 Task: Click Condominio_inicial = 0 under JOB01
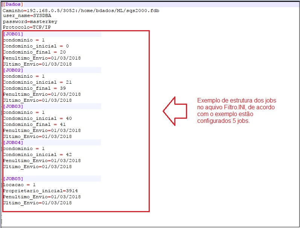[x=36, y=46]
